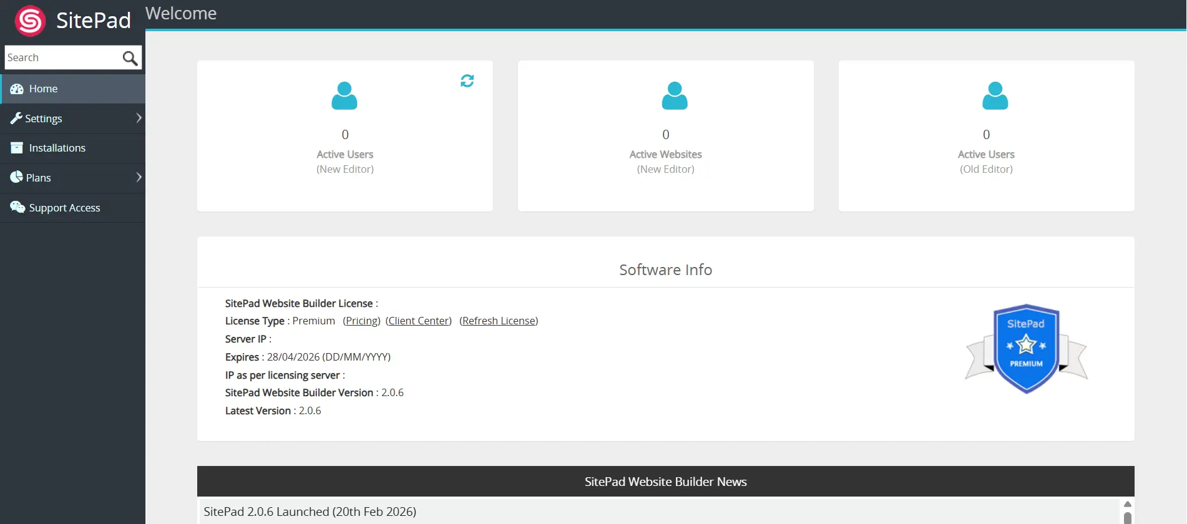Open the Settings menu item

(72, 119)
